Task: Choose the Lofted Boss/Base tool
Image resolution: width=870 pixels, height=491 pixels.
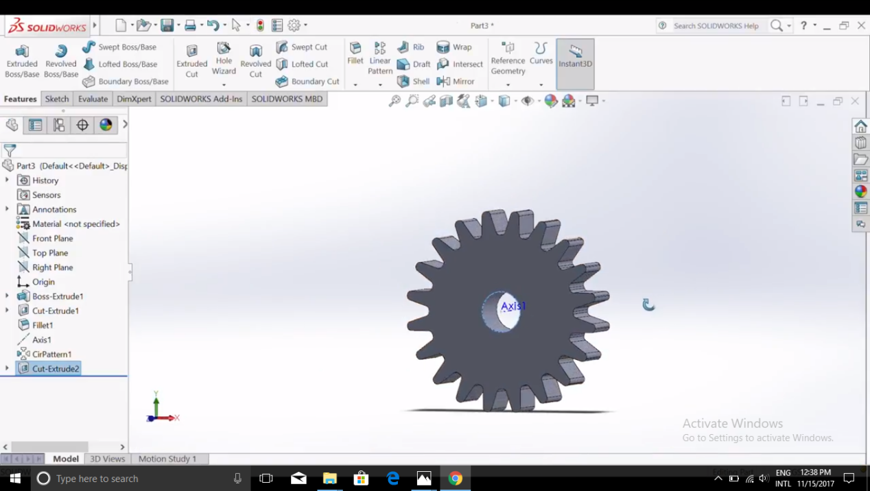Action: [x=120, y=64]
